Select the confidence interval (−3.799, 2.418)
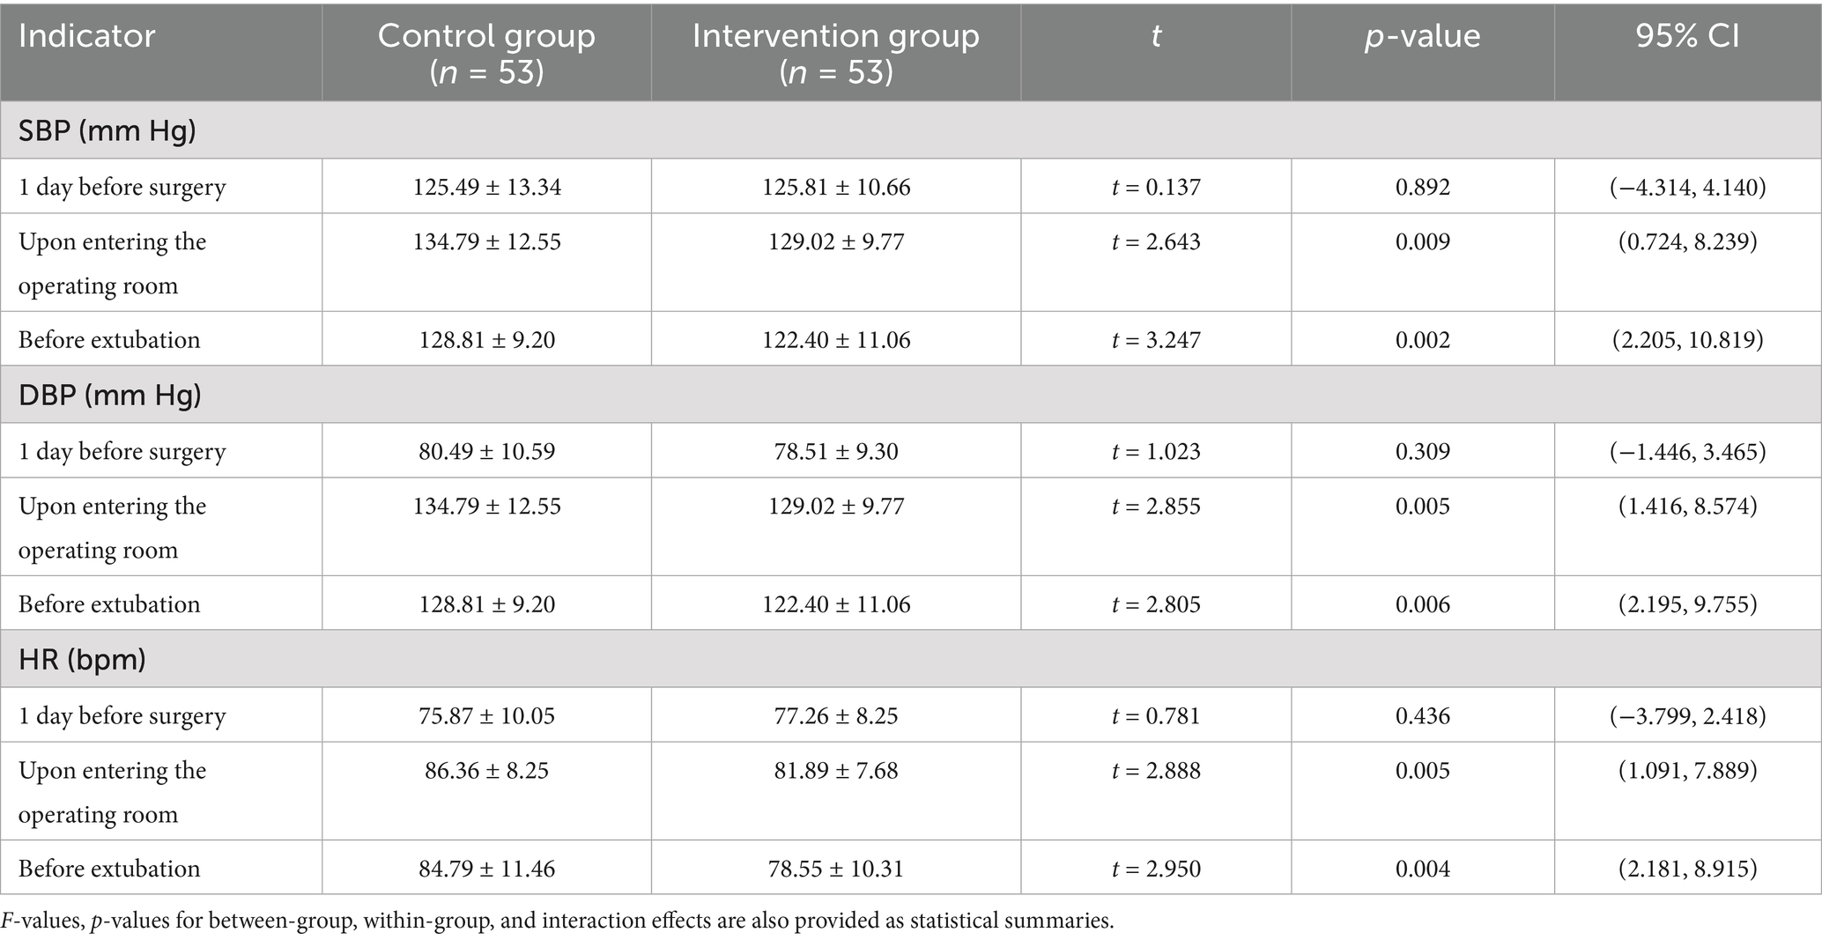1822x940 pixels. [x=1687, y=715]
